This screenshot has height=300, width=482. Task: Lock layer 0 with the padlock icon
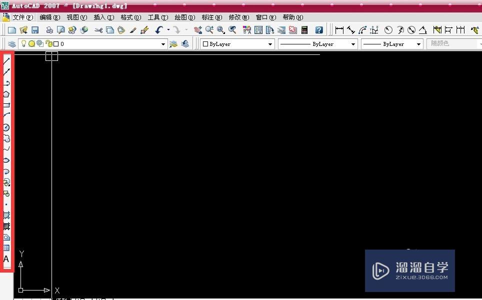[47, 43]
